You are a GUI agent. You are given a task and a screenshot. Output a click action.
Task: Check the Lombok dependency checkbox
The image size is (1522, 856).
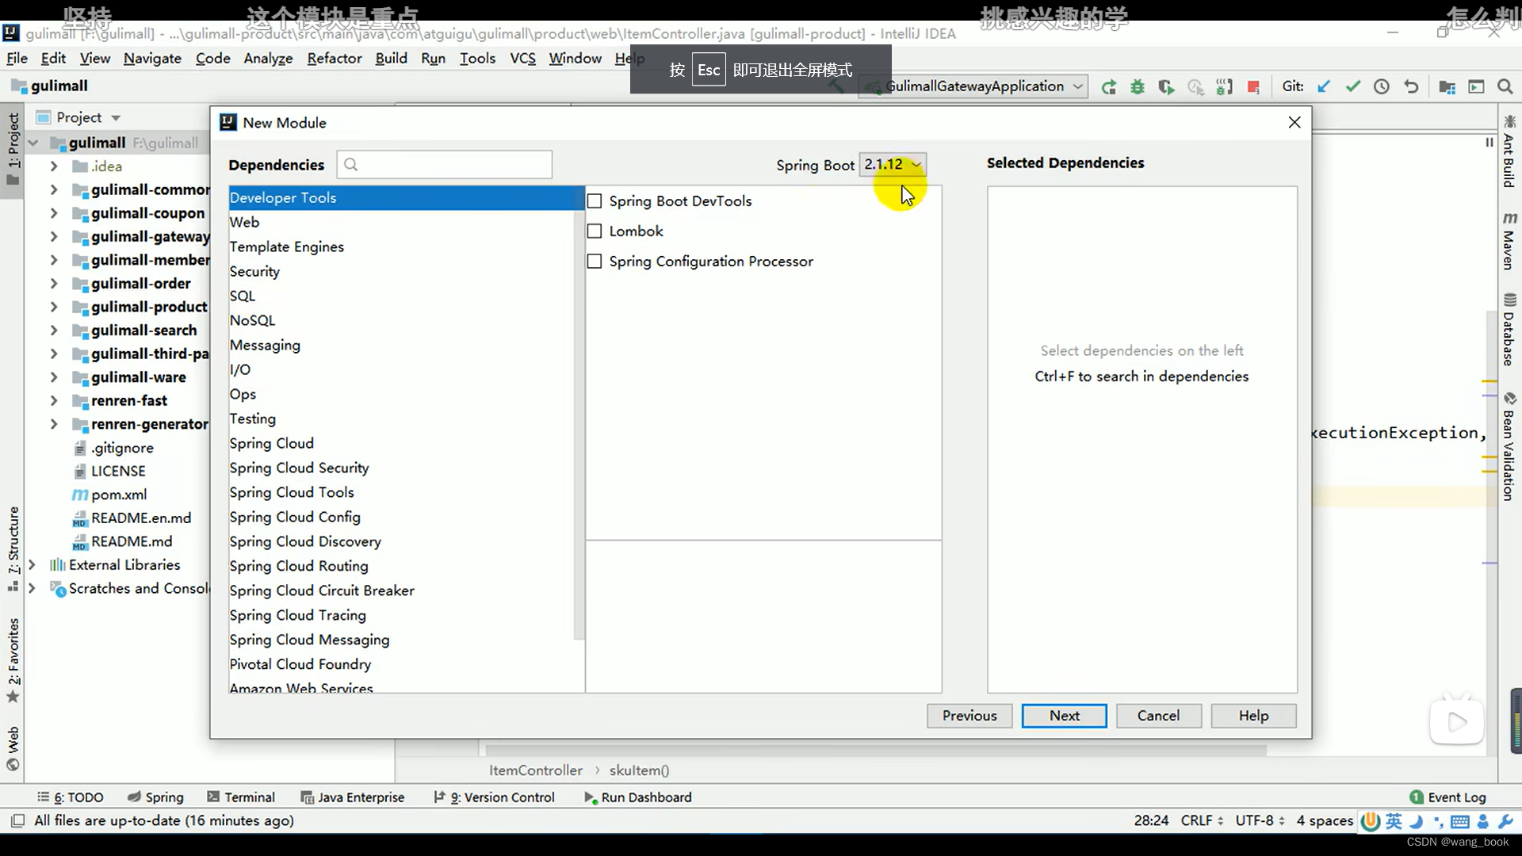[595, 231]
